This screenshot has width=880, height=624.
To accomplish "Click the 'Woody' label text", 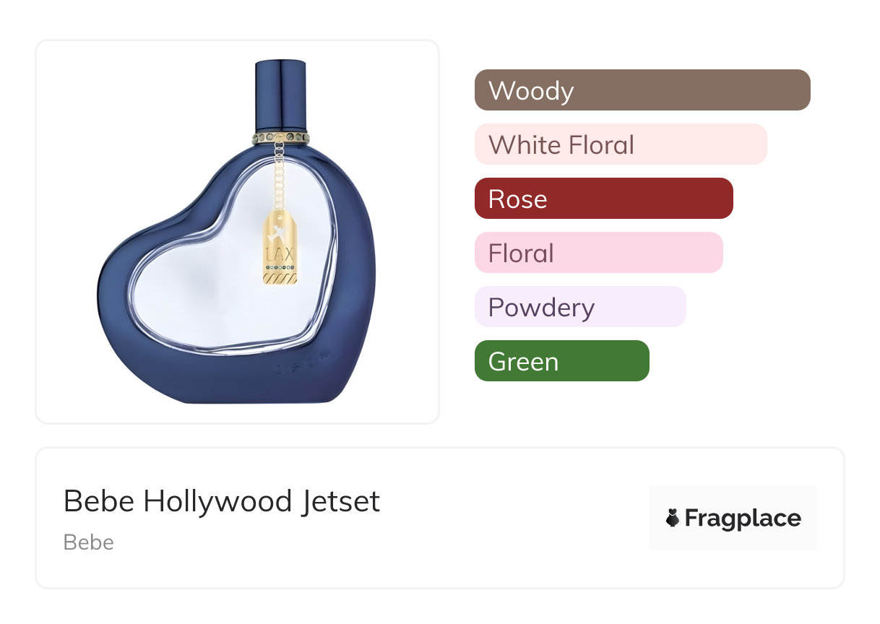I will point(531,91).
